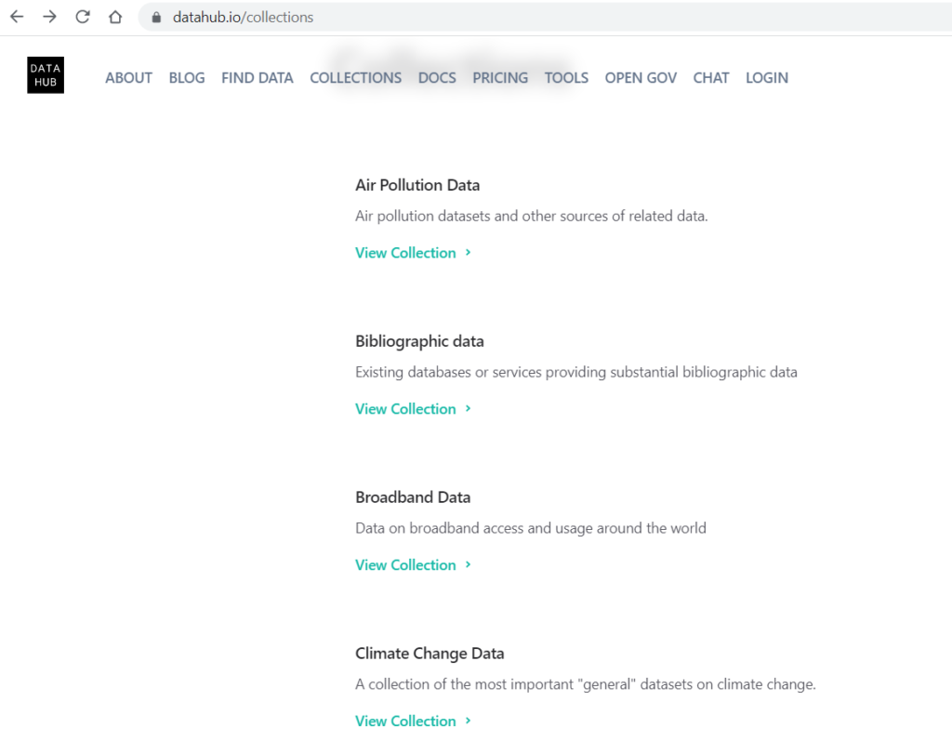Open the OPEN GOV page
The image size is (952, 741).
point(640,78)
